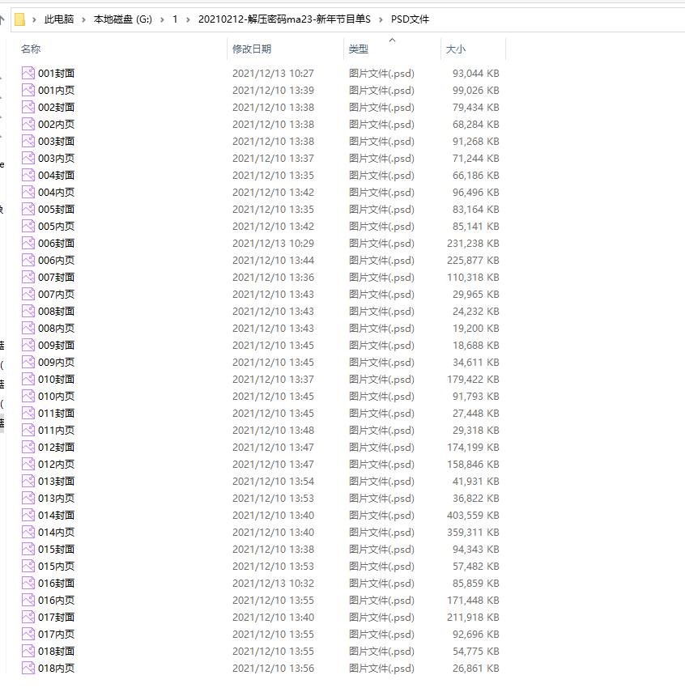Select file 010内页
The image size is (685, 688).
click(56, 397)
